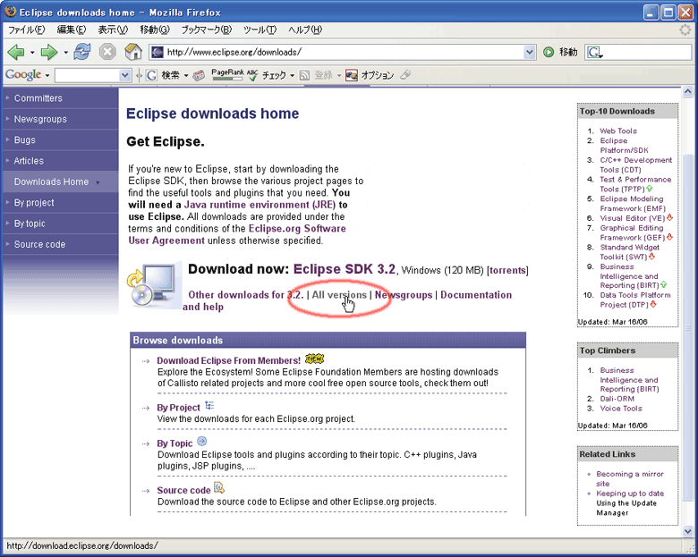Image resolution: width=698 pixels, height=557 pixels.
Task: Open the Back button history dropdown
Action: click(x=32, y=53)
